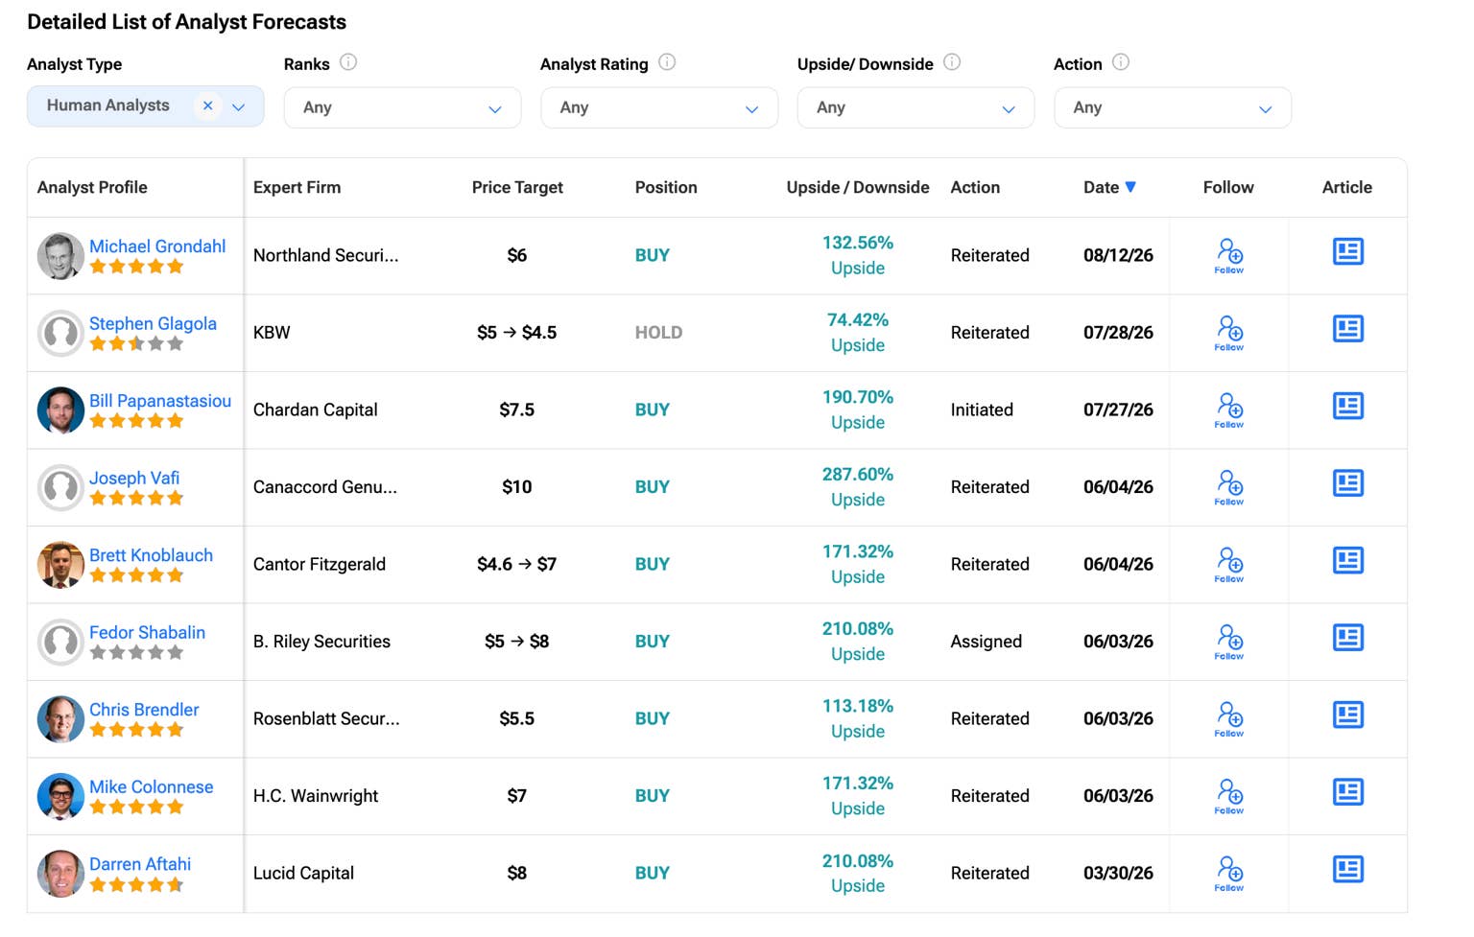Follow analyst Darren Aftahi
Image resolution: width=1474 pixels, height=937 pixels.
[x=1229, y=873]
